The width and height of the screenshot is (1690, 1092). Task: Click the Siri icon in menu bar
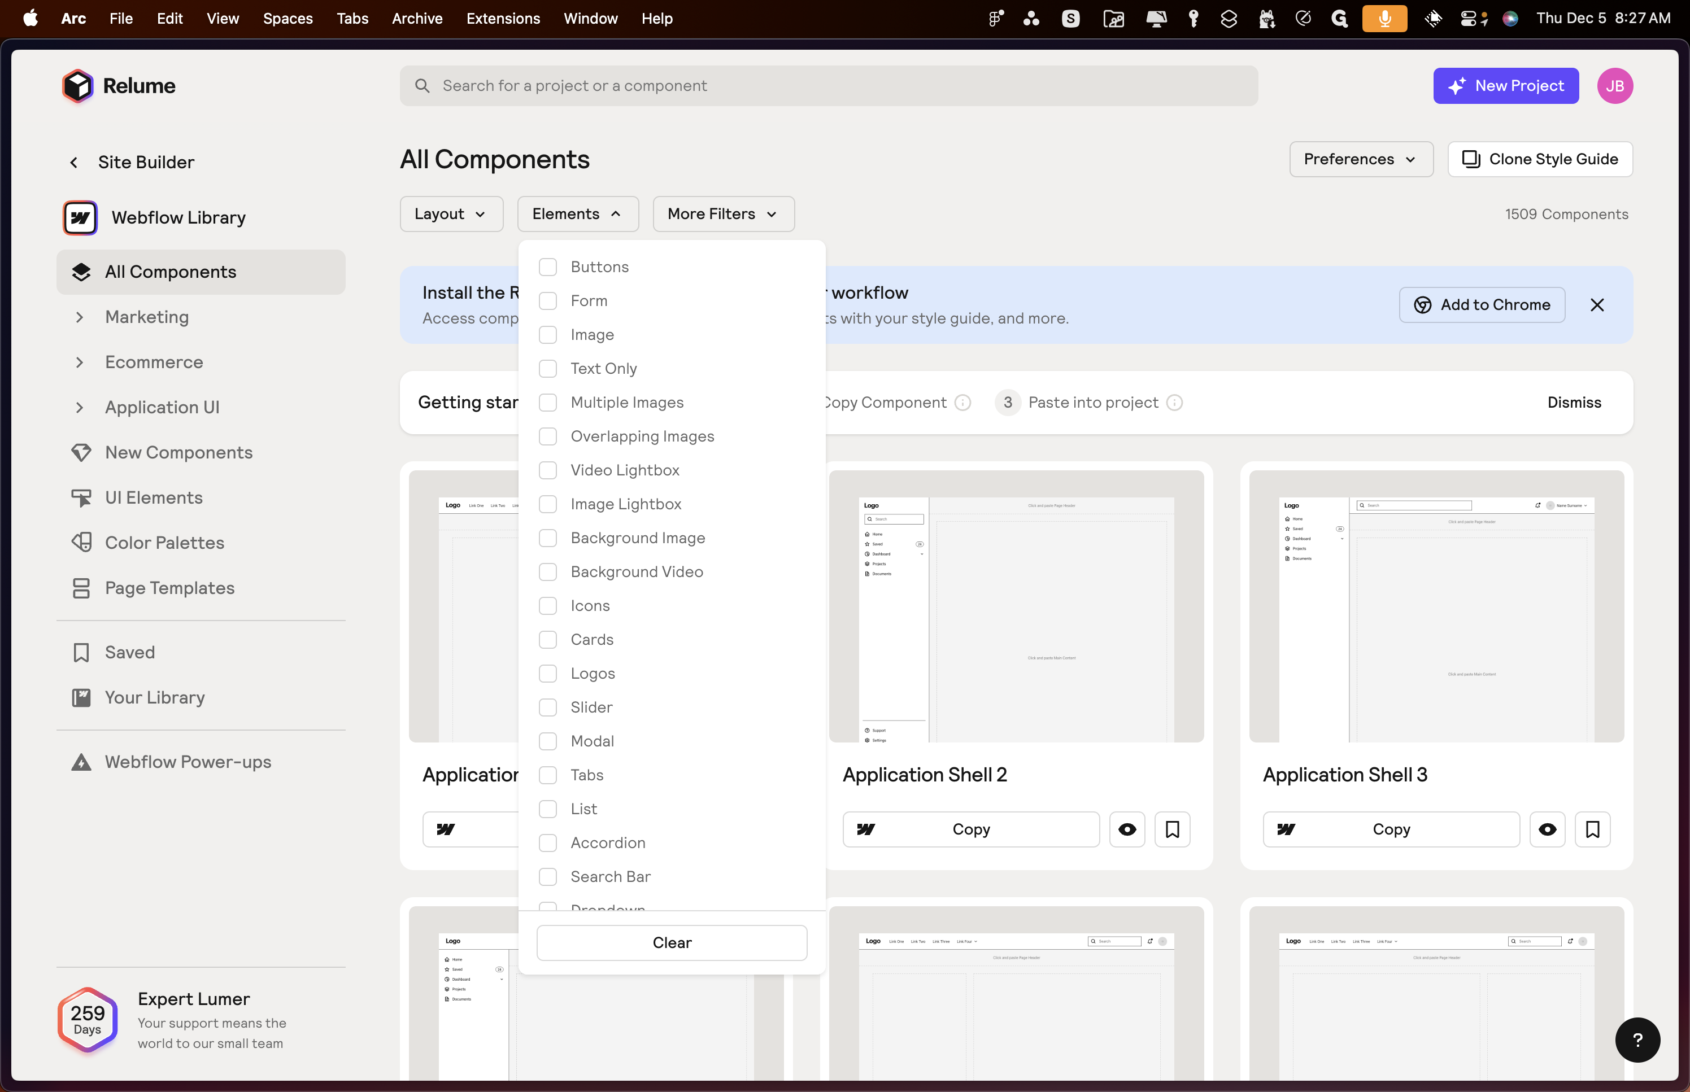click(1510, 19)
